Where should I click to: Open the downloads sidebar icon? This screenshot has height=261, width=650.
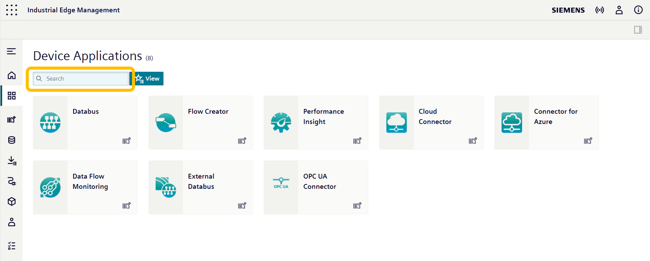coord(12,161)
